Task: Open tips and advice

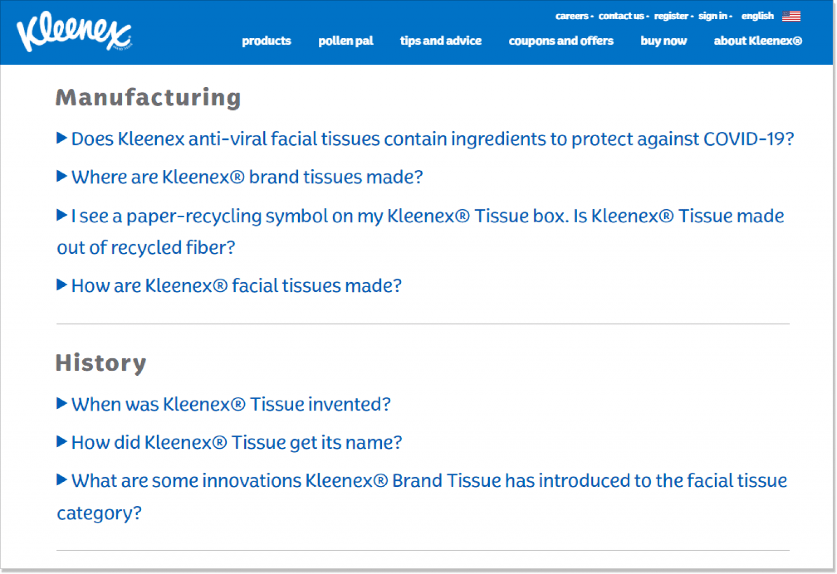Action: 440,41
